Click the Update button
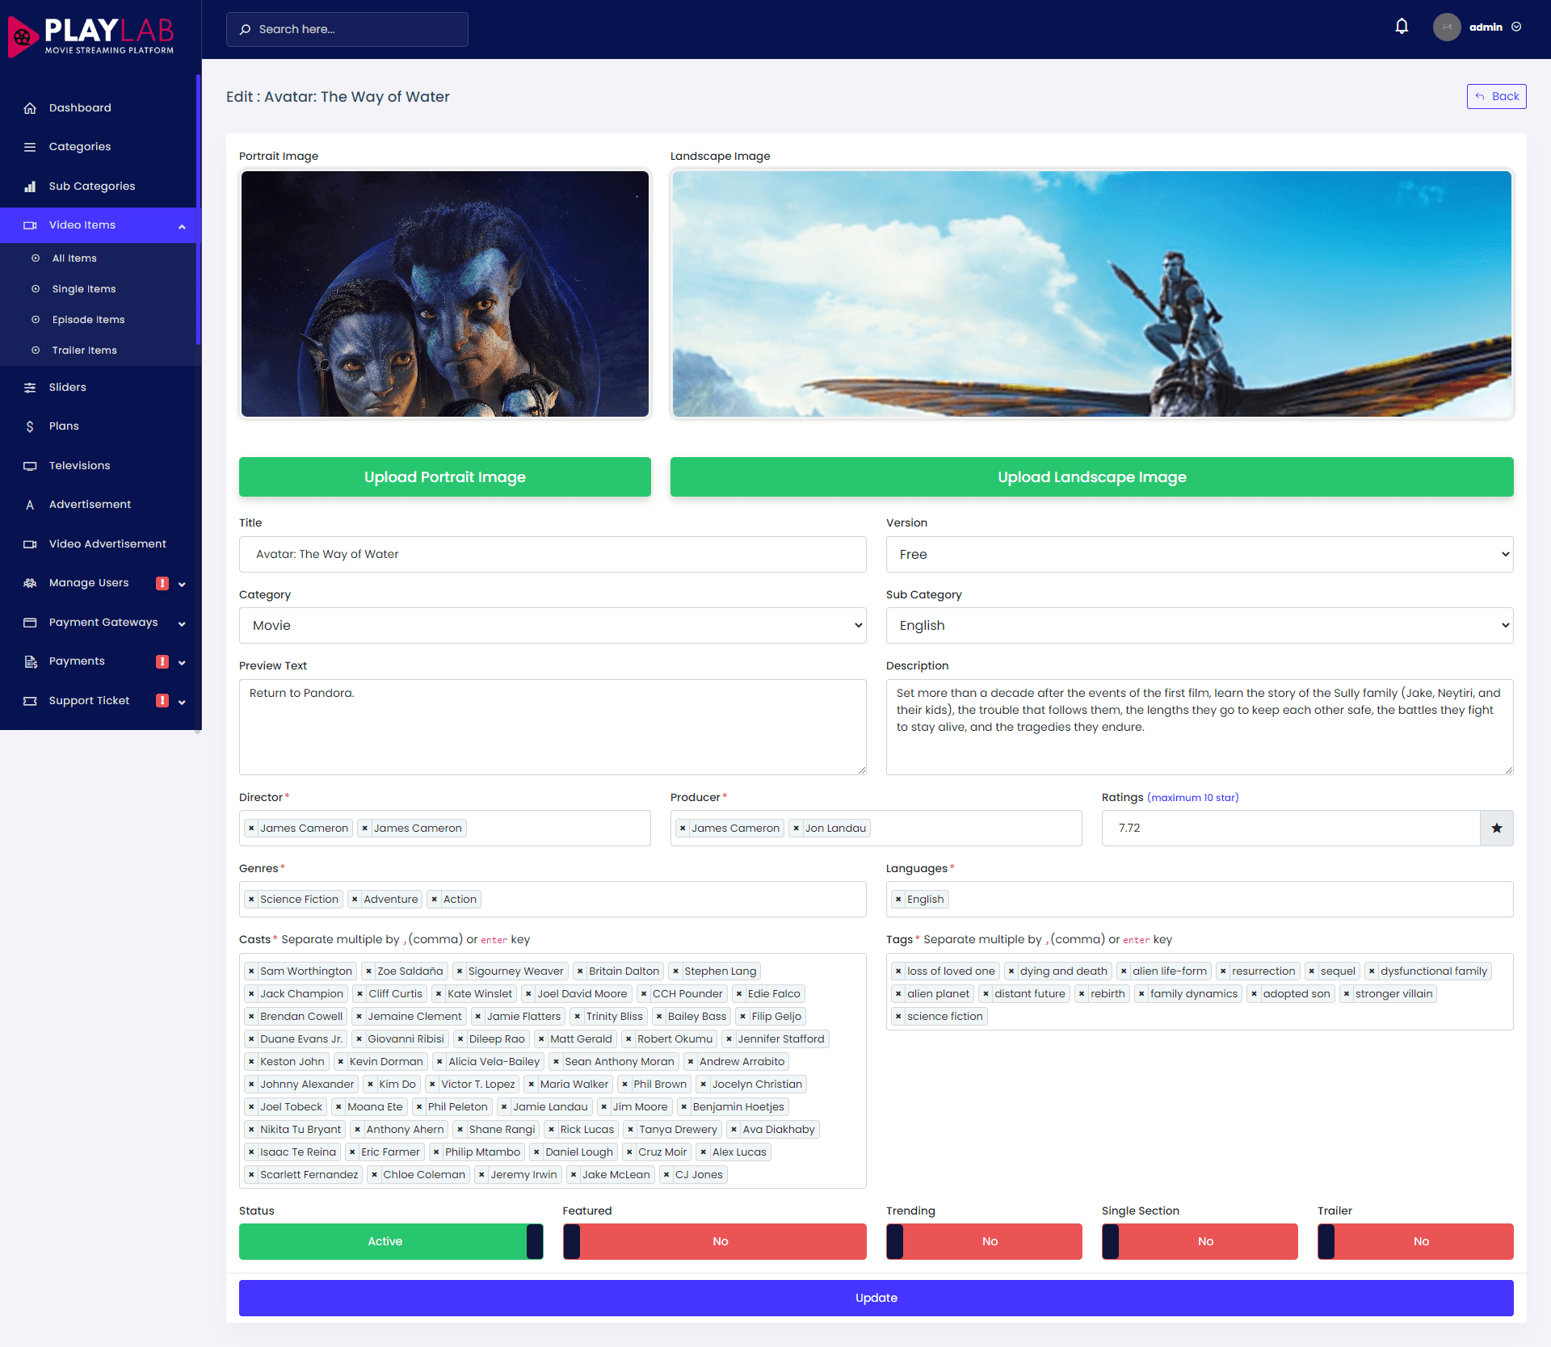Viewport: 1551px width, 1347px height. click(x=876, y=1298)
